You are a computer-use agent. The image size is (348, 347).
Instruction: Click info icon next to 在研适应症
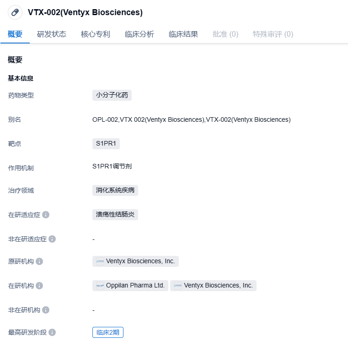click(46, 215)
